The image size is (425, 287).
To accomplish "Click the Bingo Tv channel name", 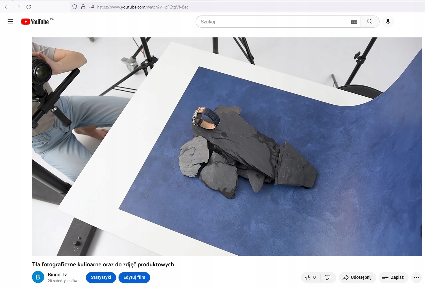I will click(x=57, y=275).
